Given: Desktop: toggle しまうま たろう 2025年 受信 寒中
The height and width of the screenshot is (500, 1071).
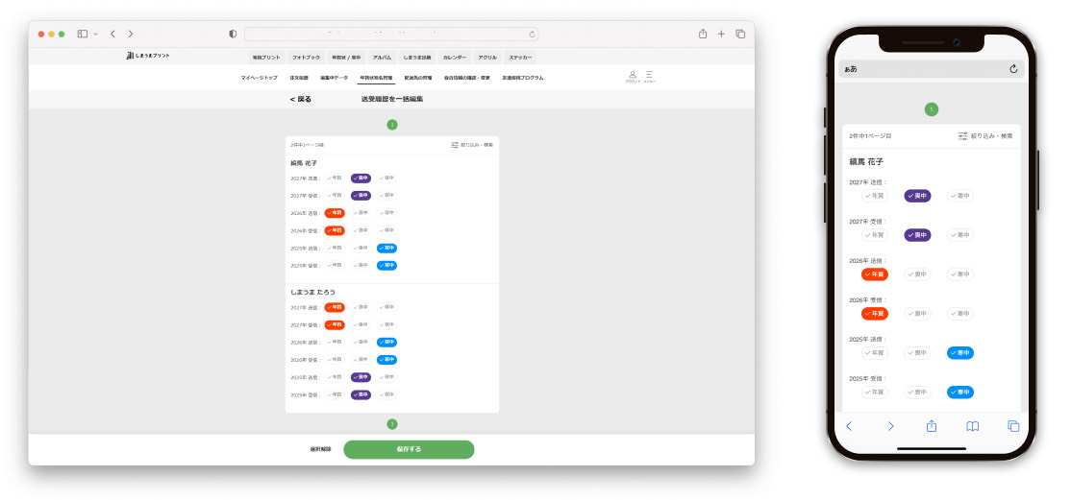Looking at the screenshot, I should coord(386,395).
